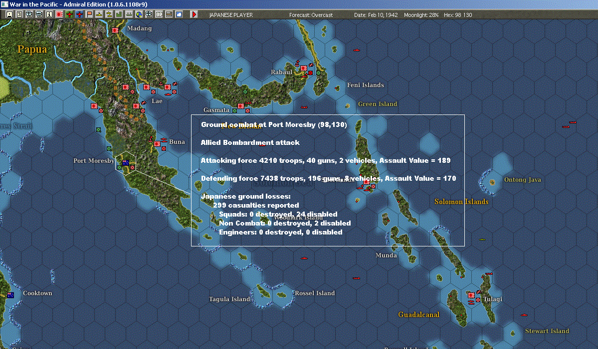Click the gray ship with arrows toolbar icon
The width and height of the screenshot is (598, 349).
(129, 14)
